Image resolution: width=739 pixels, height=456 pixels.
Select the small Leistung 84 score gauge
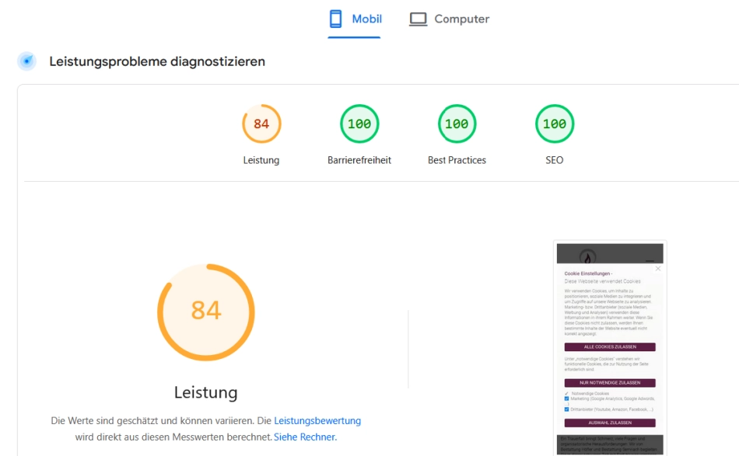261,124
